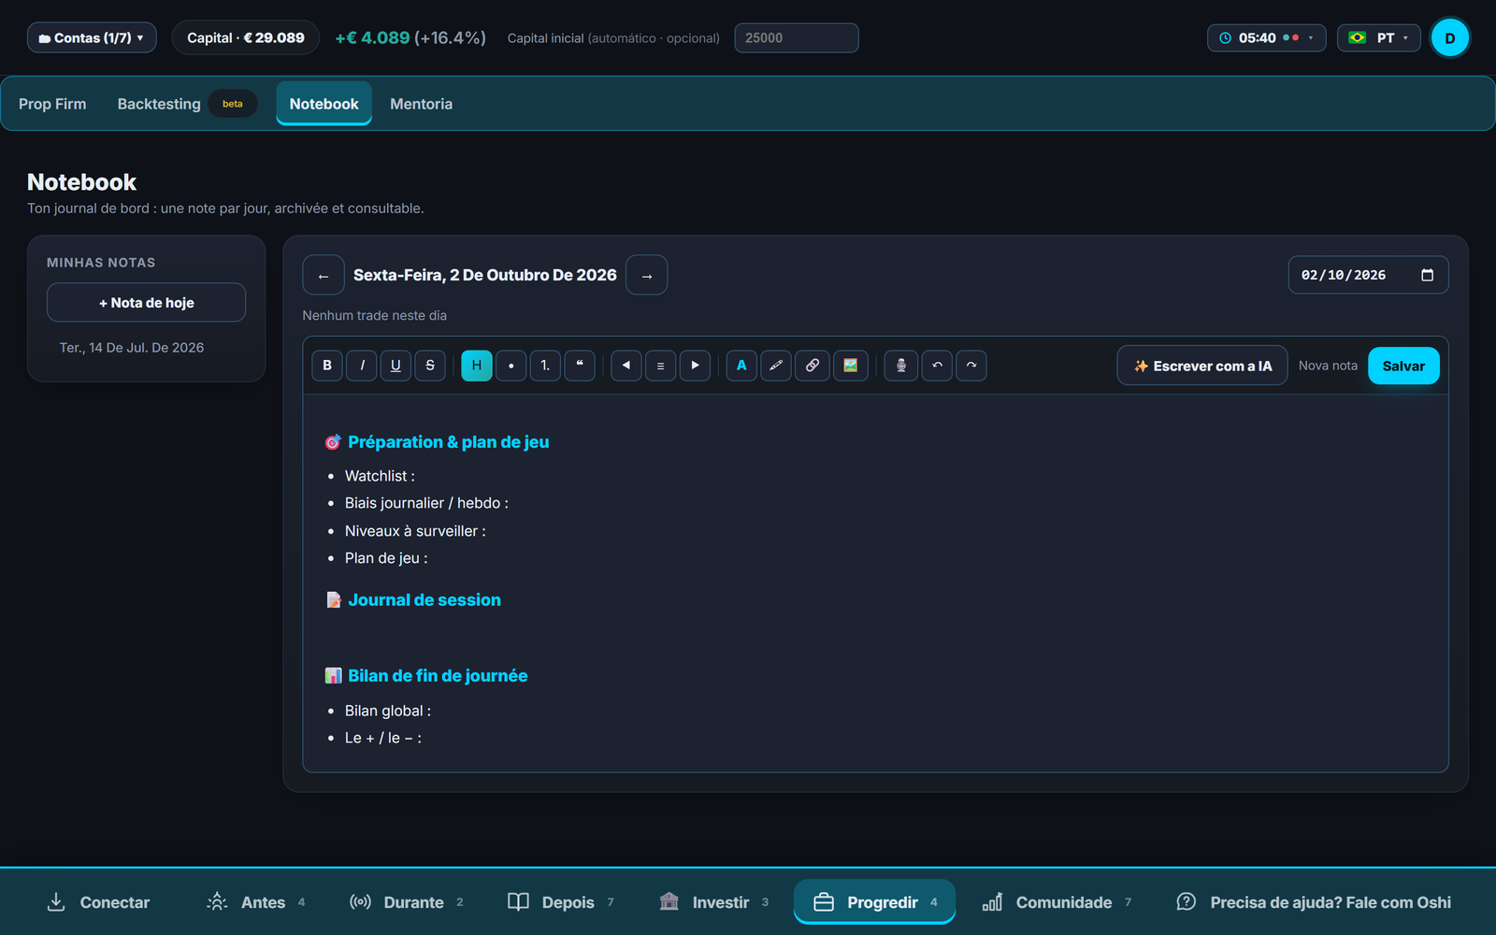This screenshot has width=1496, height=935.
Task: Insert a bulleted list
Action: [x=511, y=366]
